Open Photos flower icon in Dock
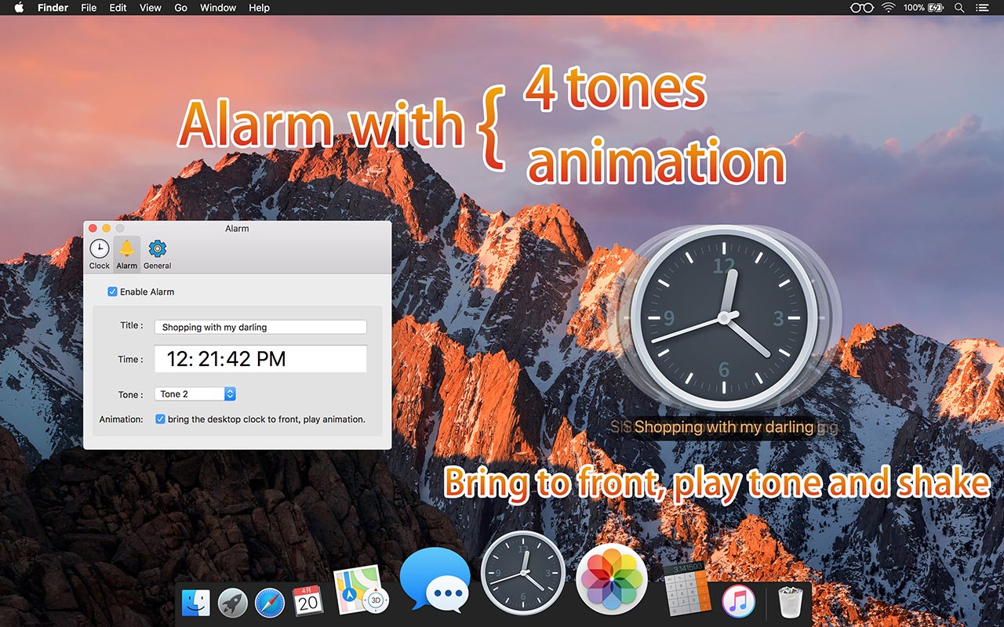The height and width of the screenshot is (627, 1004). pyautogui.click(x=612, y=578)
